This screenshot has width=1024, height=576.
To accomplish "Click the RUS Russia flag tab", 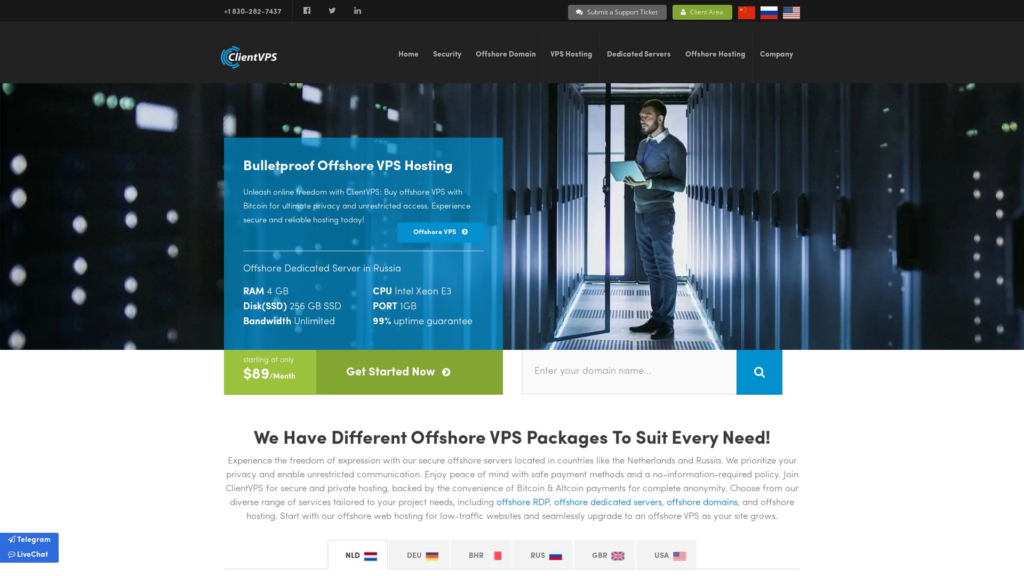I will pyautogui.click(x=545, y=555).
